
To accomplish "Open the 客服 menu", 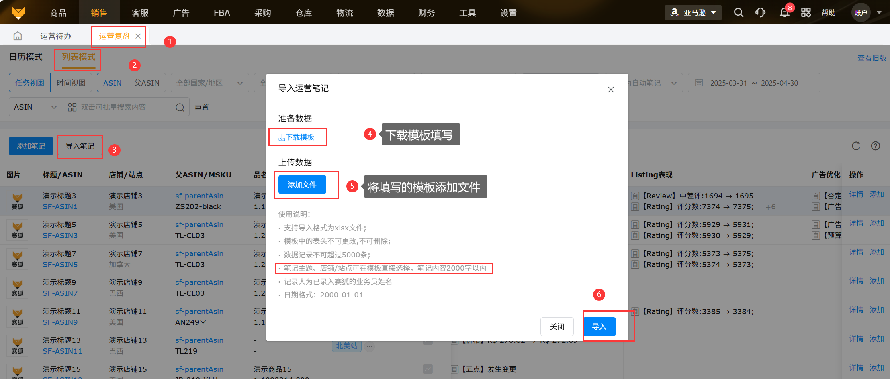I will tap(140, 13).
